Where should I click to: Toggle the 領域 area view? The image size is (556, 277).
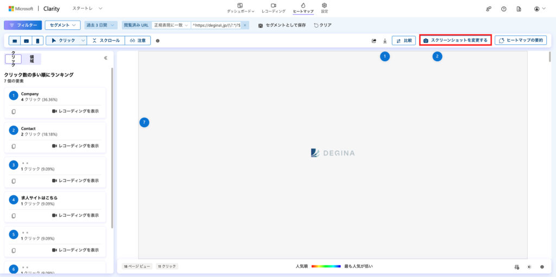pyautogui.click(x=31, y=59)
